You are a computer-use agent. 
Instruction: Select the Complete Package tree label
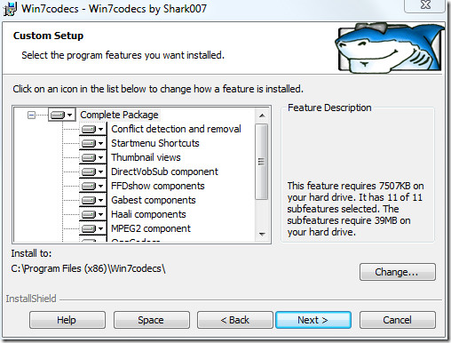(119, 115)
